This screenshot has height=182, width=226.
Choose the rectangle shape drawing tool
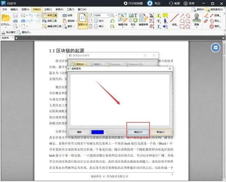coord(182,27)
